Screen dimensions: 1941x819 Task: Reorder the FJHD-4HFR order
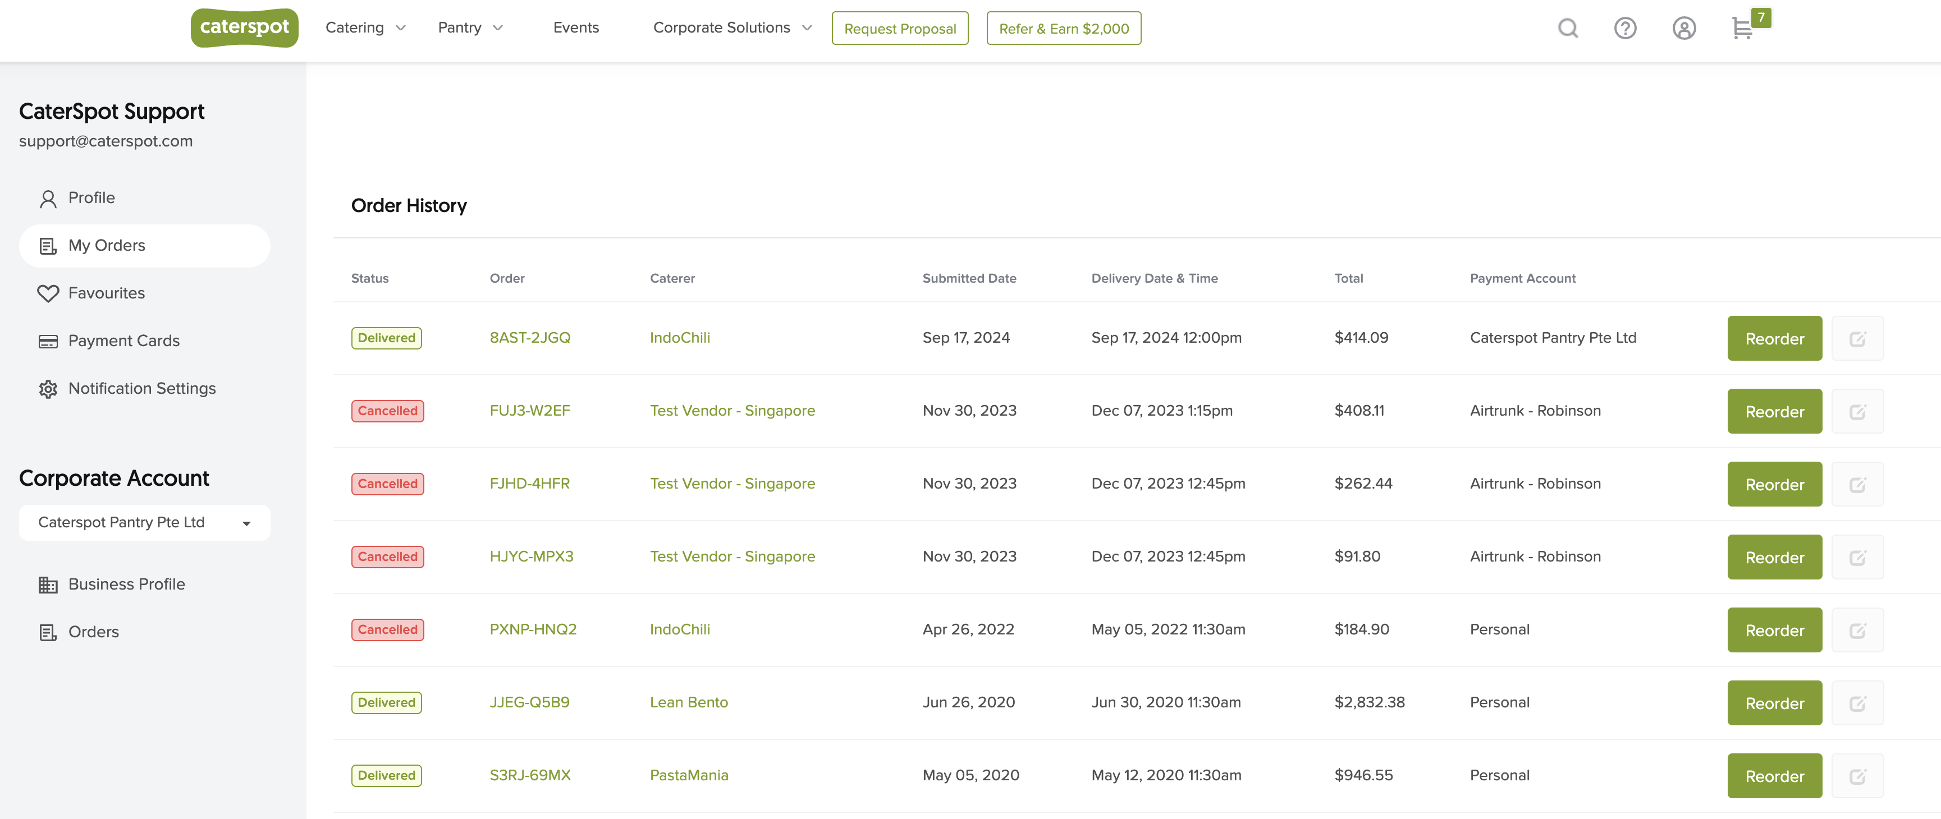[1774, 484]
